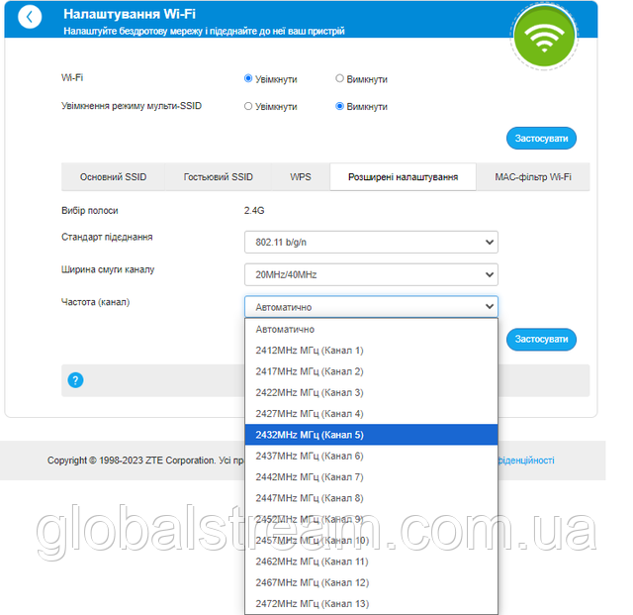Choose 2472MHz (Канал 13) option
This screenshot has height=615, width=633.
[x=371, y=604]
